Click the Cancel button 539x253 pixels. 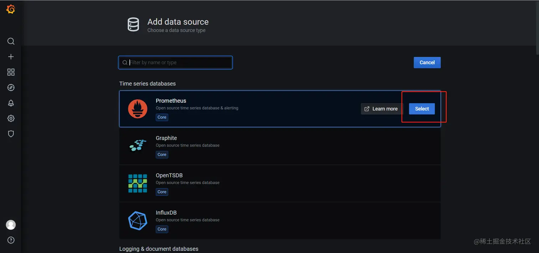(x=427, y=62)
